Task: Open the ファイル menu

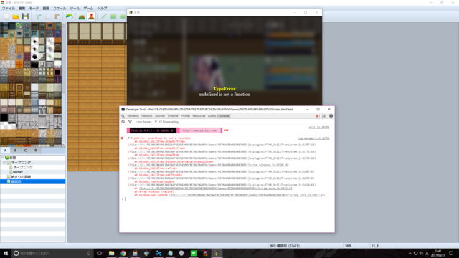Action: point(9,9)
